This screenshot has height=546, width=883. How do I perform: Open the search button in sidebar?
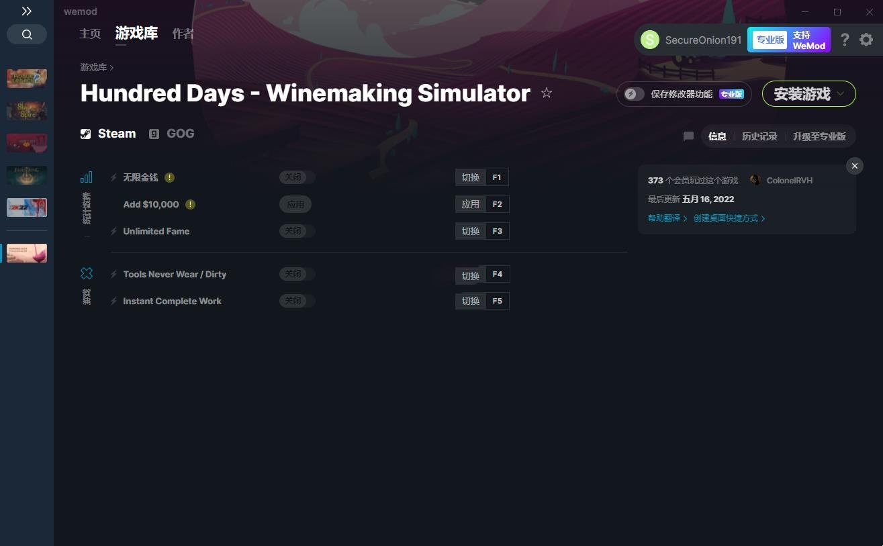(27, 34)
